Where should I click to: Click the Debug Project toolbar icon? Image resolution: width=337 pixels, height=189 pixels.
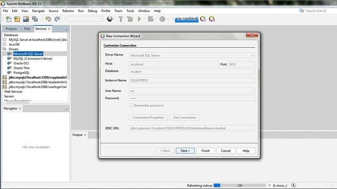point(151,19)
